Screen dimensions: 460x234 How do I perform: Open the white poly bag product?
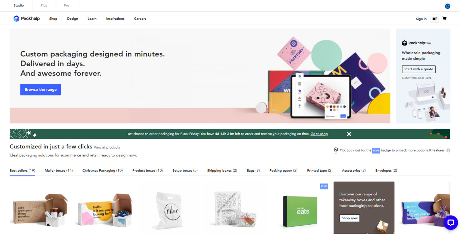[170, 210]
